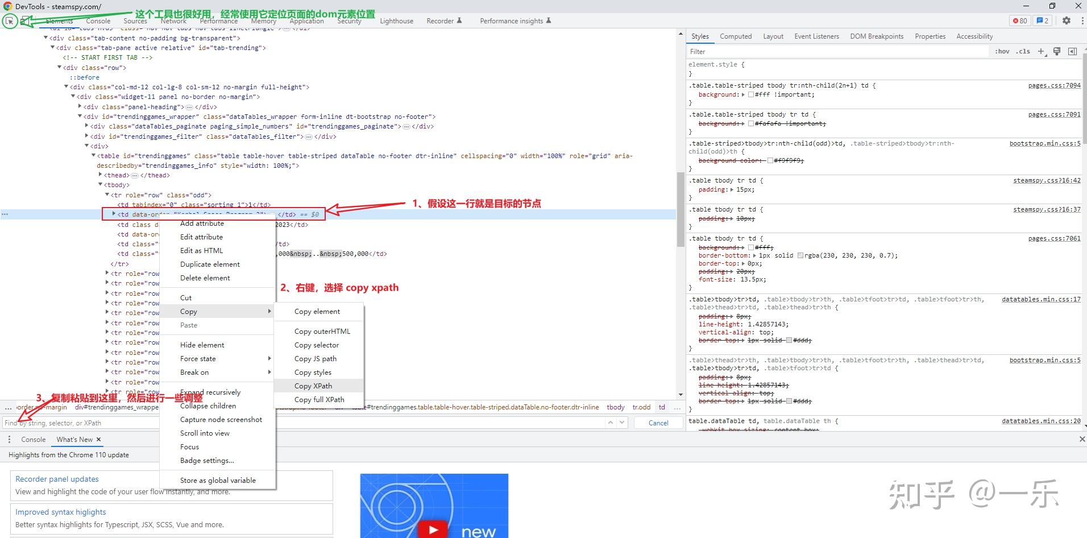
Task: Open DevTools settings via the gear icon
Action: [x=1067, y=20]
